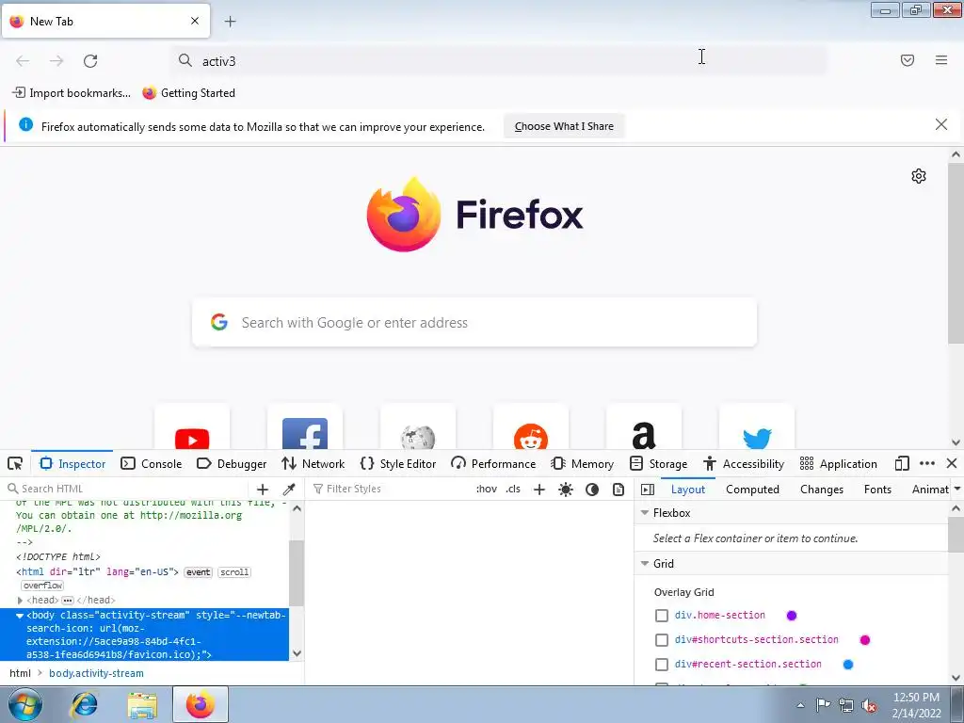Open the Style Editor tab
Viewport: 964px width, 723px height.
tap(398, 463)
